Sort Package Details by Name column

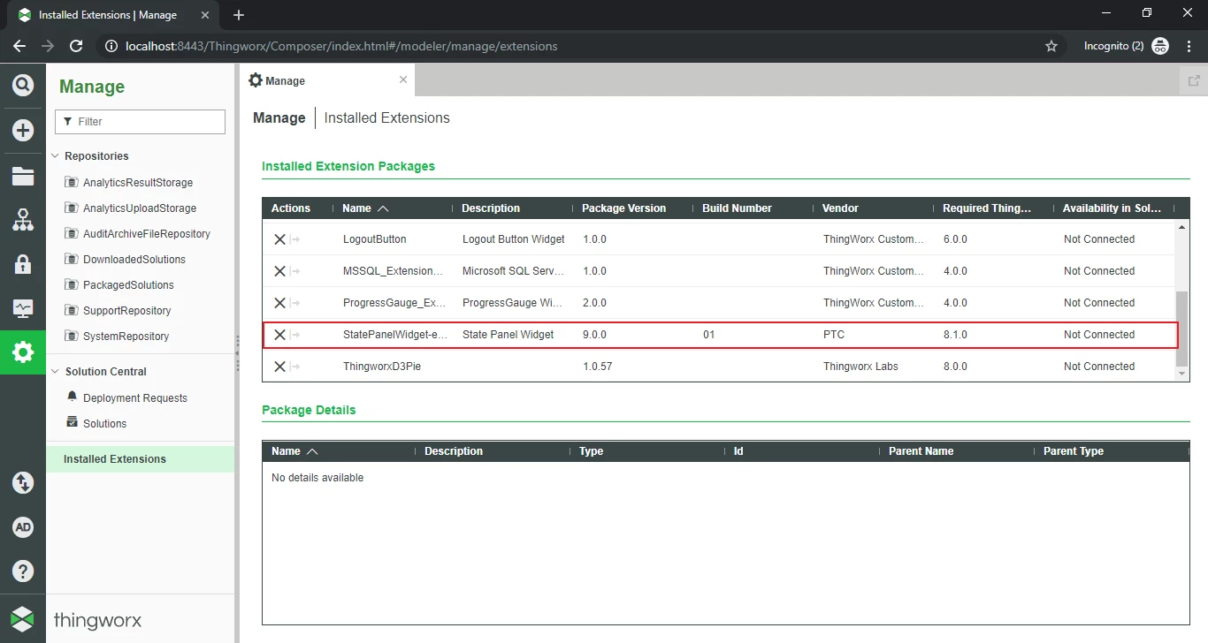pos(294,451)
